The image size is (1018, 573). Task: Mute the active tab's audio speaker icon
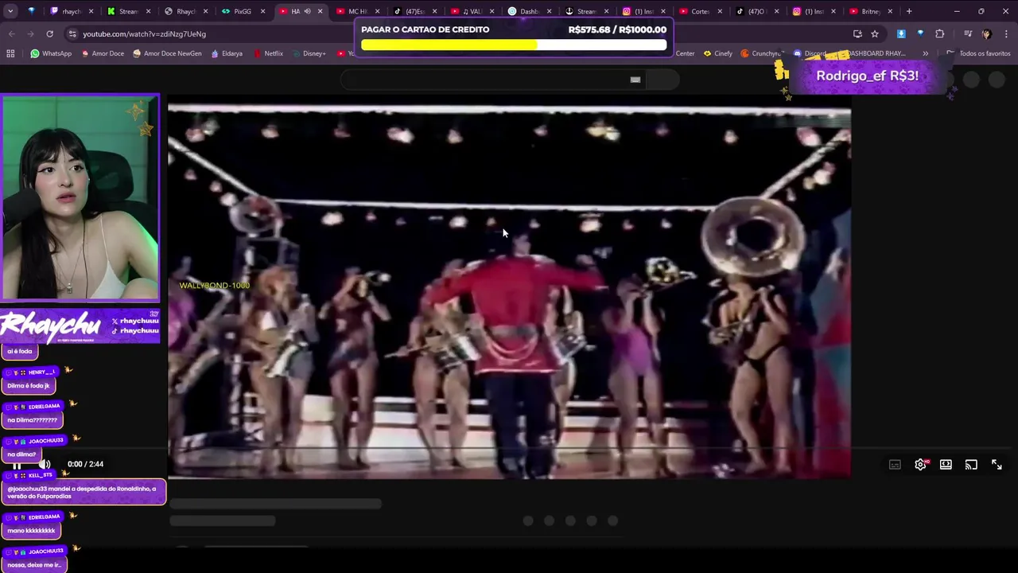(307, 11)
